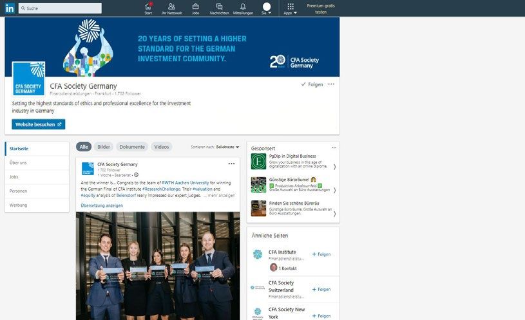This screenshot has height=320, width=525.
Task: Click the 1 Kontakt avatar
Action: pyautogui.click(x=274, y=267)
